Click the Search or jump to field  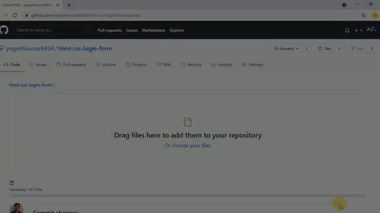pyautogui.click(x=53, y=30)
